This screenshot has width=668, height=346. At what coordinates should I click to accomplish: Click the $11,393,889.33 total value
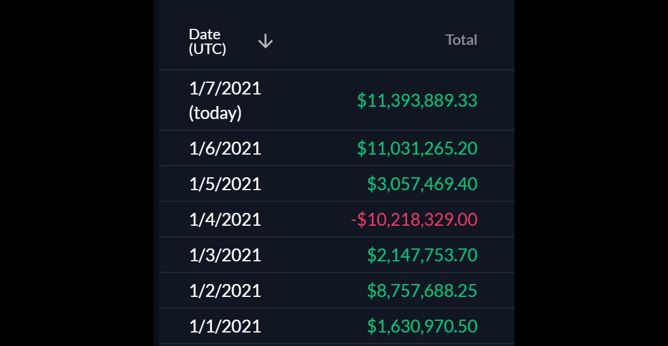click(x=417, y=101)
